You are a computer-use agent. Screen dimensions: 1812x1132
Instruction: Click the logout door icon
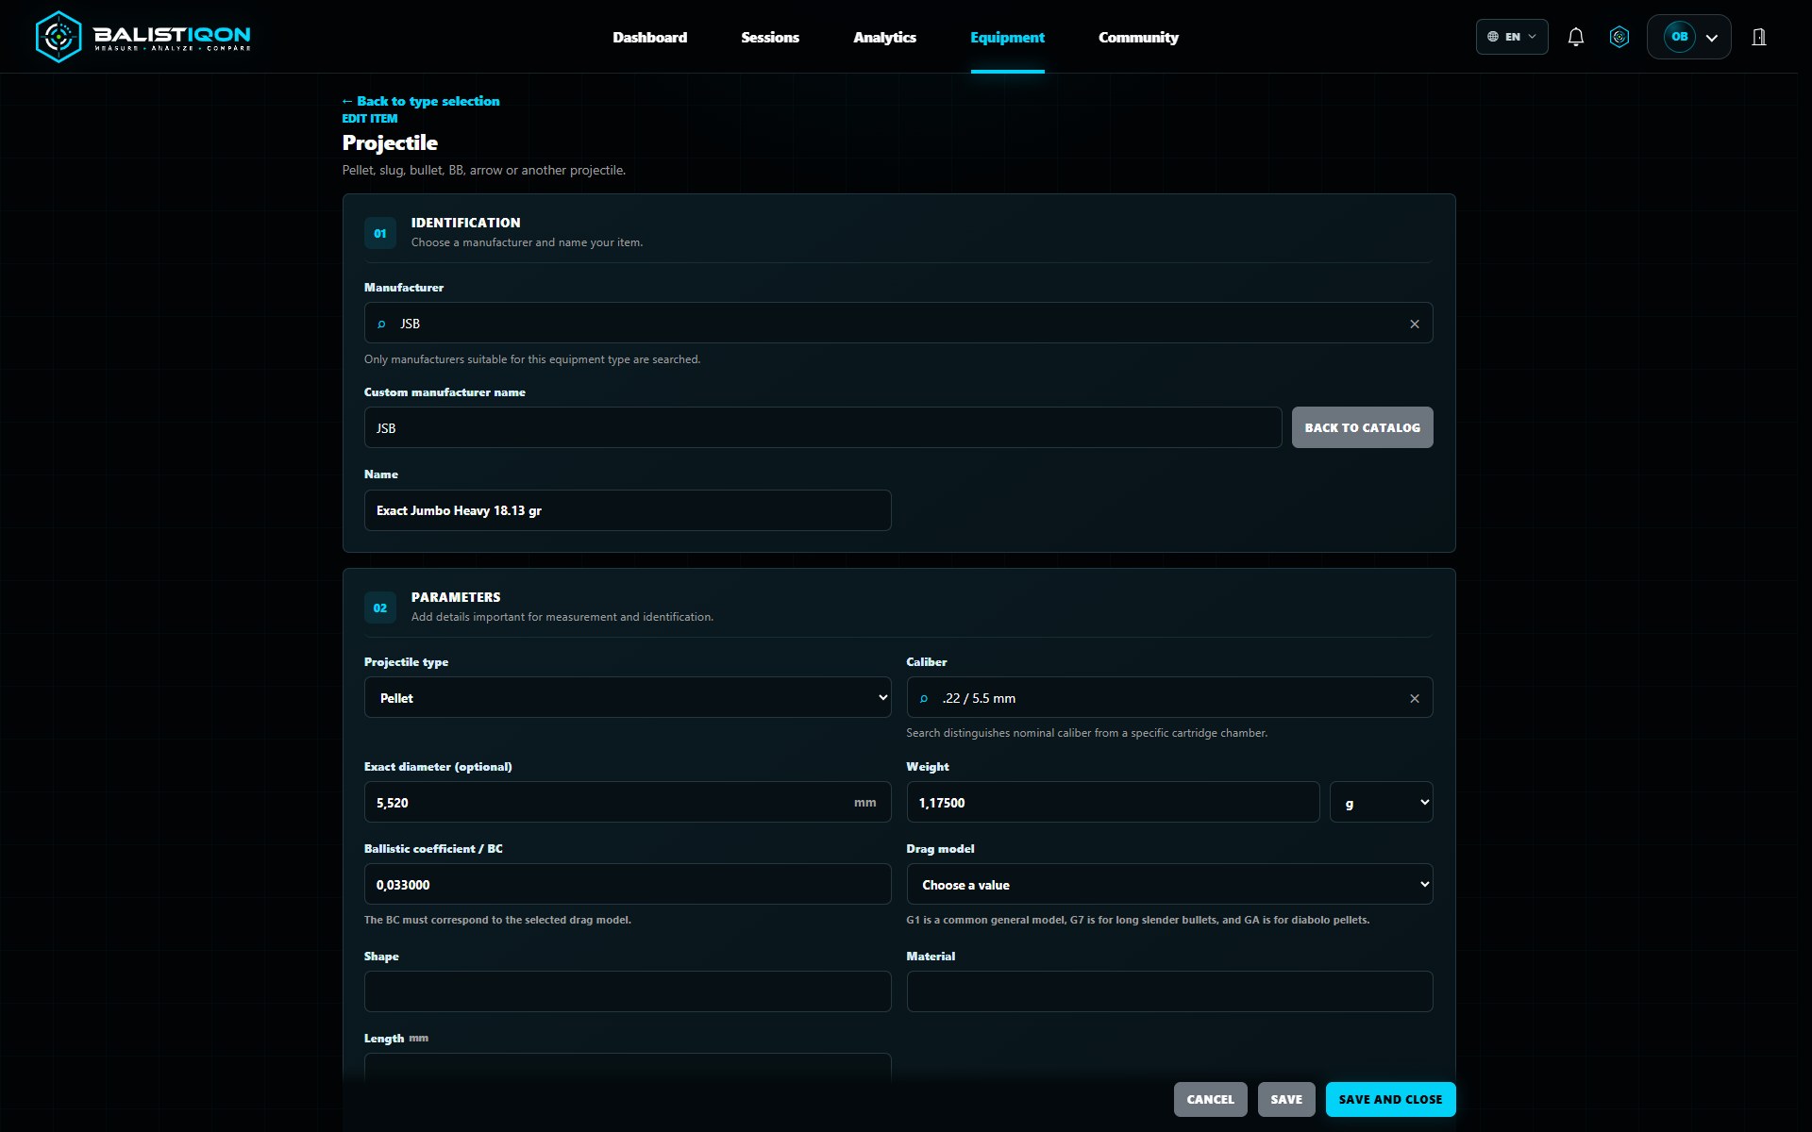tap(1759, 37)
